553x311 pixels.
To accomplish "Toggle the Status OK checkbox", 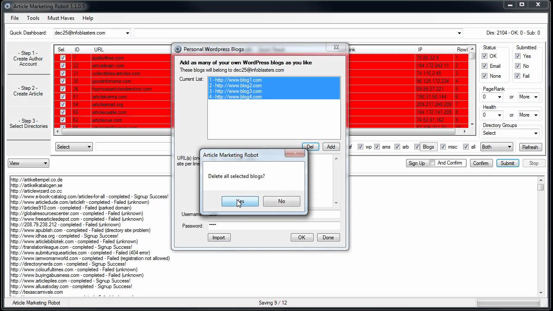I will 485,56.
